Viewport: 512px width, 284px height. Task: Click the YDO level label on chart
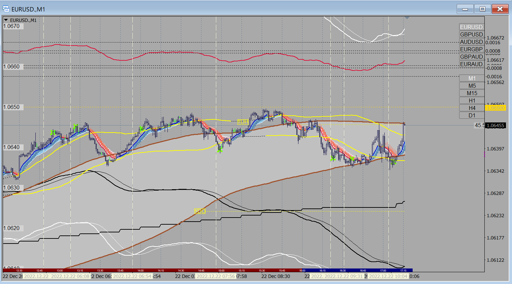(200, 211)
